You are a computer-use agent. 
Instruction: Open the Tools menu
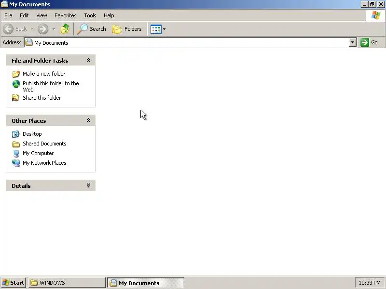pos(90,15)
